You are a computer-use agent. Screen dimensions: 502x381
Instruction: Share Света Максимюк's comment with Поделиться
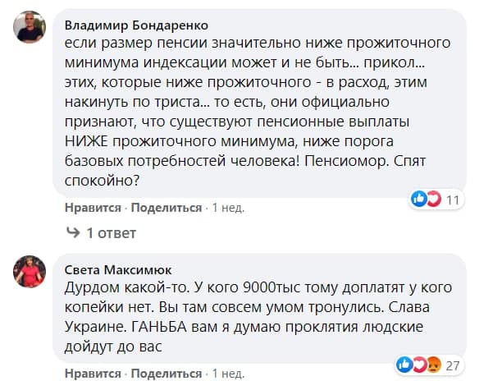(167, 374)
